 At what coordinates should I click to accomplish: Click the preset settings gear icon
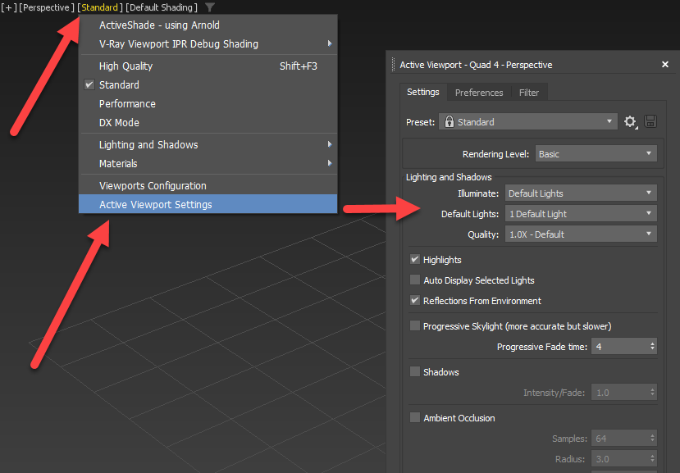[630, 121]
